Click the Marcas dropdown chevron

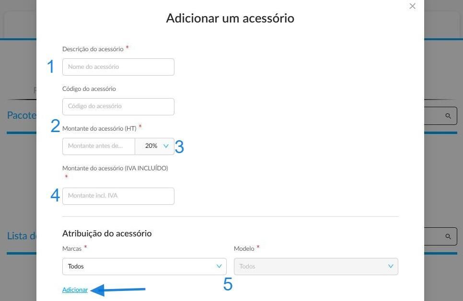[219, 266]
